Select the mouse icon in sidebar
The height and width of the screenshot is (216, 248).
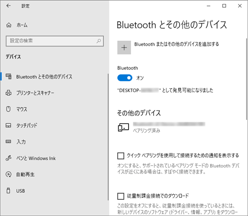click(x=8, y=109)
